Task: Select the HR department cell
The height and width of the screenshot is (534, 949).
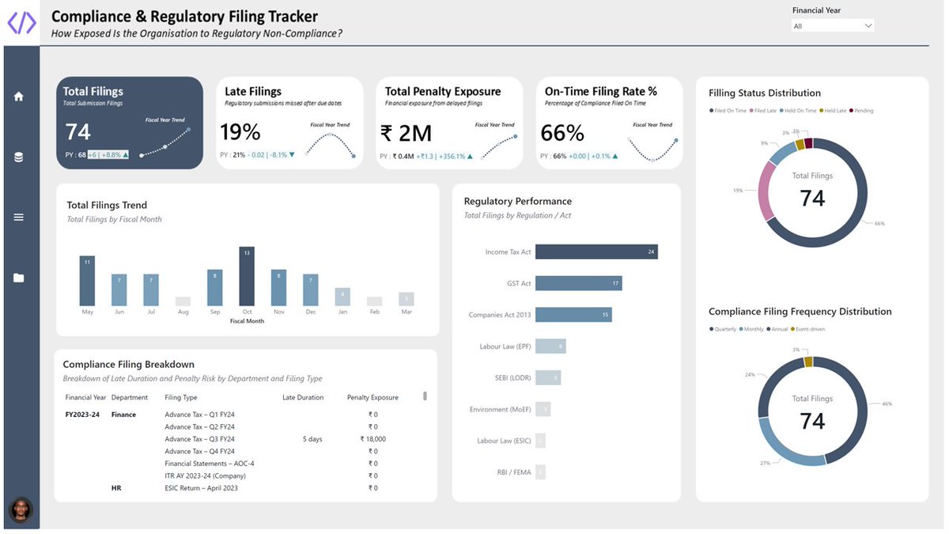Action: click(x=116, y=488)
